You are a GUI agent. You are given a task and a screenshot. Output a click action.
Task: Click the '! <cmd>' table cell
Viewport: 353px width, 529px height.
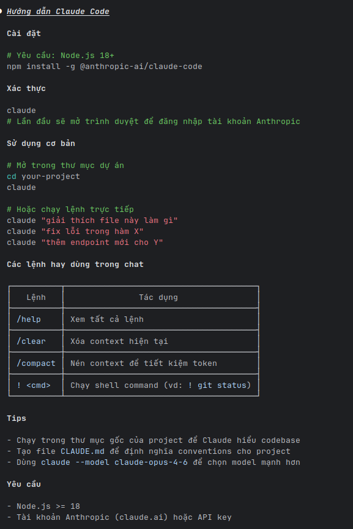click(x=36, y=385)
